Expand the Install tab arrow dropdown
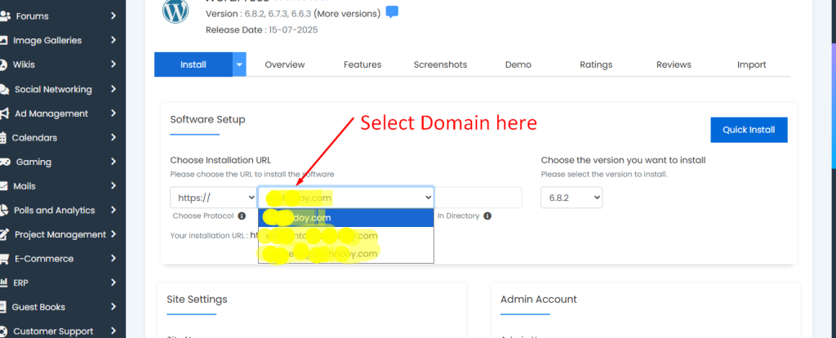This screenshot has height=338, width=836. (239, 64)
